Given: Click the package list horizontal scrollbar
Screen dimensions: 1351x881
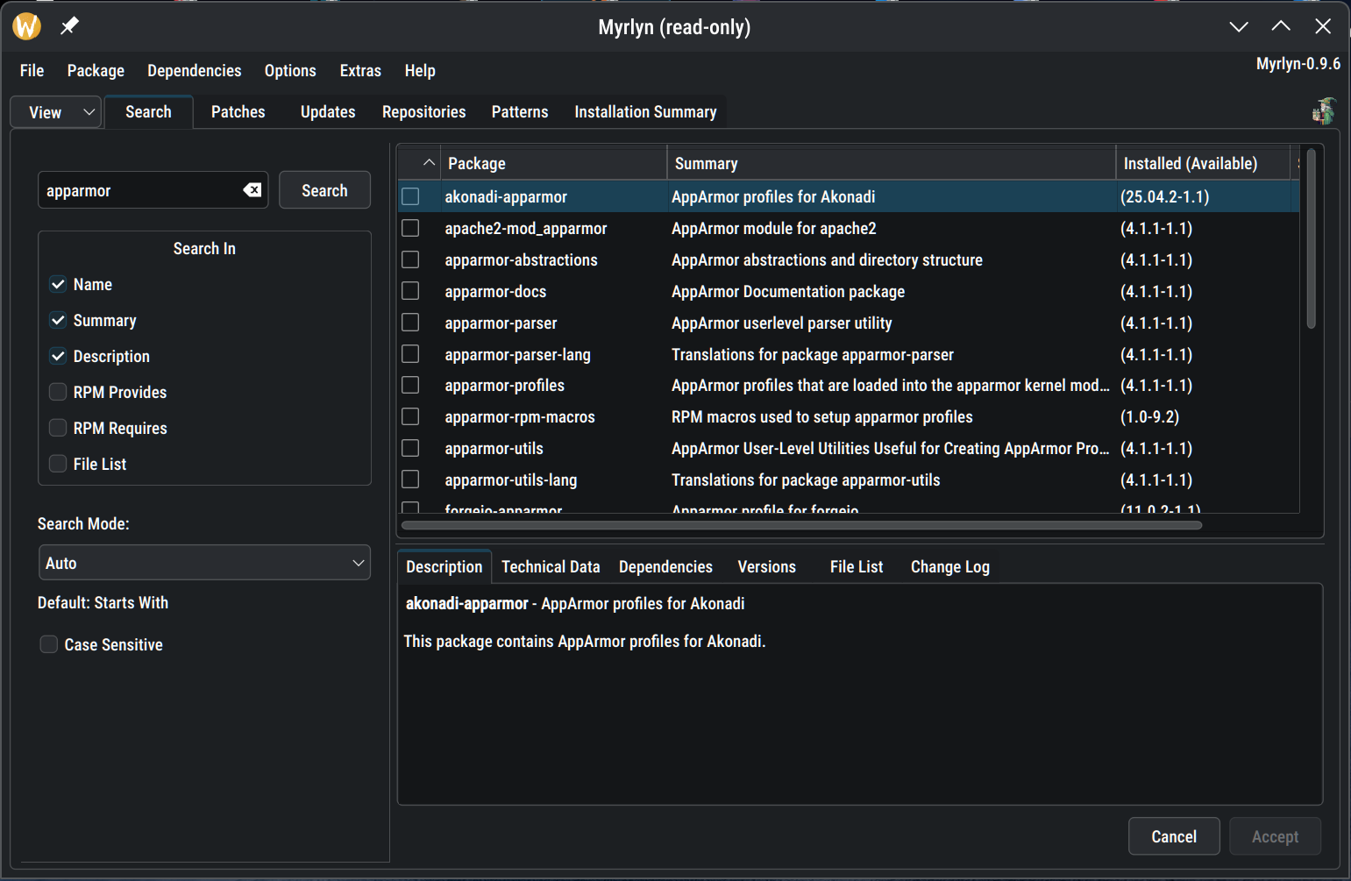Looking at the screenshot, I should coord(801,525).
